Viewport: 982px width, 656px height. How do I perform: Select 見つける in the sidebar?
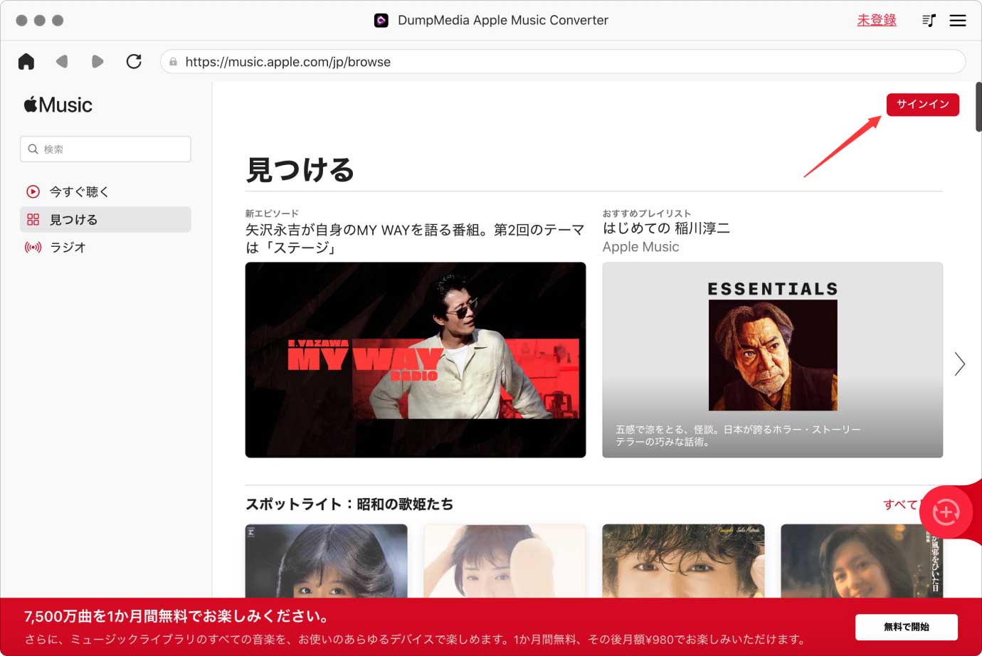105,219
